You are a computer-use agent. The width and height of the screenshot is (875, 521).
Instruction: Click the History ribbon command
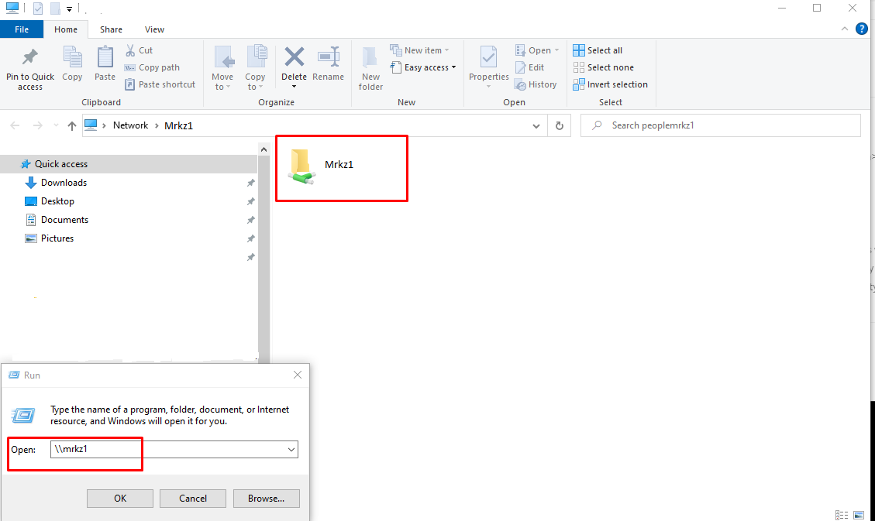(536, 84)
